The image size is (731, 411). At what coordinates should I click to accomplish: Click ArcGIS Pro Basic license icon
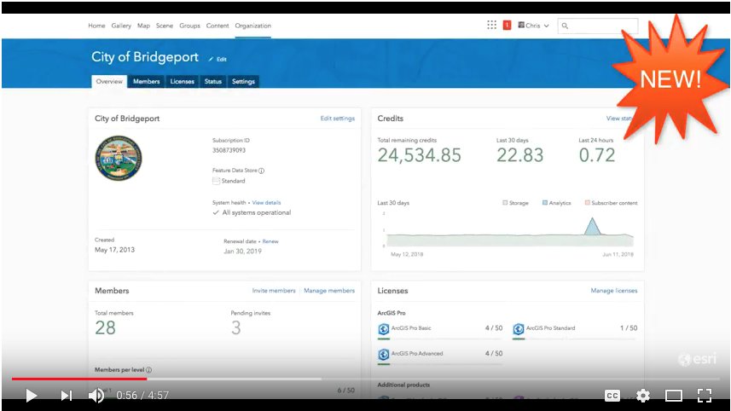coord(383,329)
